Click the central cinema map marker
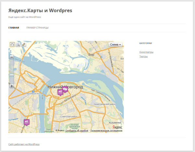The width and height of the screenshot is (195, 152). point(60,92)
